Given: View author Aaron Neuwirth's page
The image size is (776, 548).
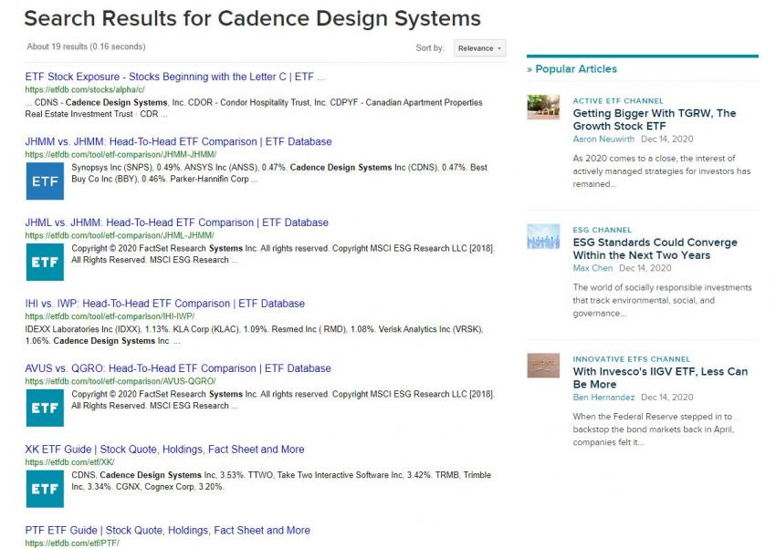Looking at the screenshot, I should pos(603,139).
